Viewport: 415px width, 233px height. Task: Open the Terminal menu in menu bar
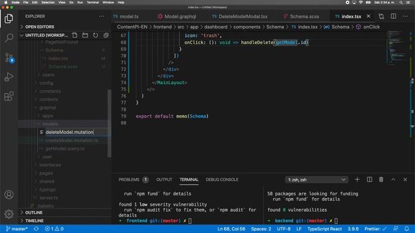point(93,3)
